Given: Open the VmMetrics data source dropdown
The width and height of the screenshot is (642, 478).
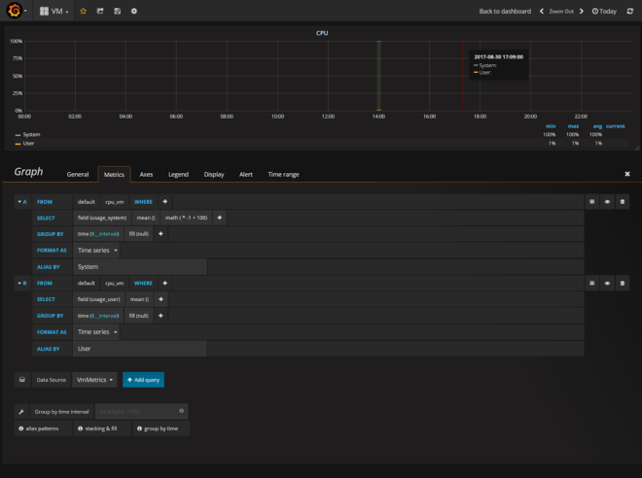Looking at the screenshot, I should click(94, 380).
